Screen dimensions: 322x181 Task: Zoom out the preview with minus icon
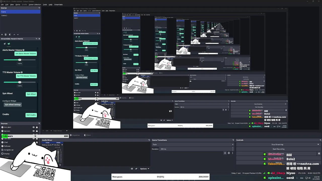pyautogui.click(x=43, y=131)
